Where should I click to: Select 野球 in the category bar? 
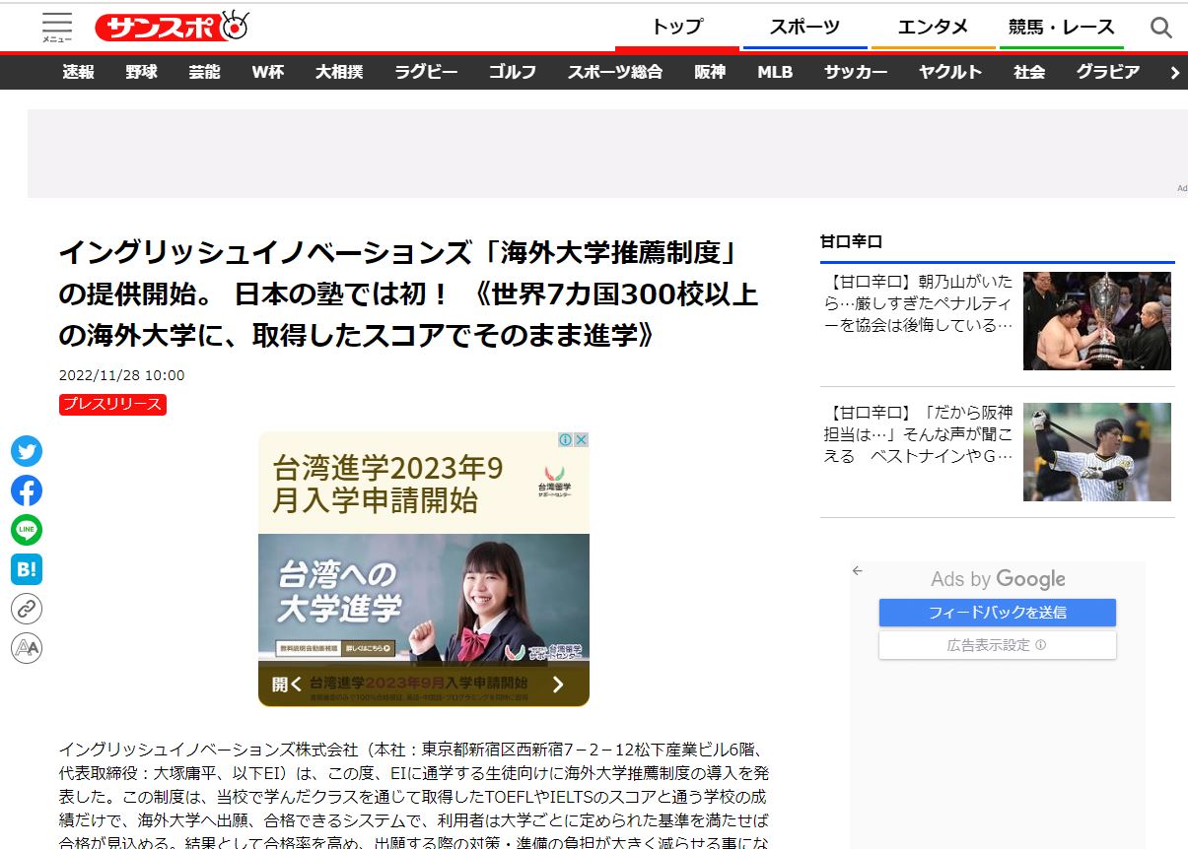coord(141,72)
